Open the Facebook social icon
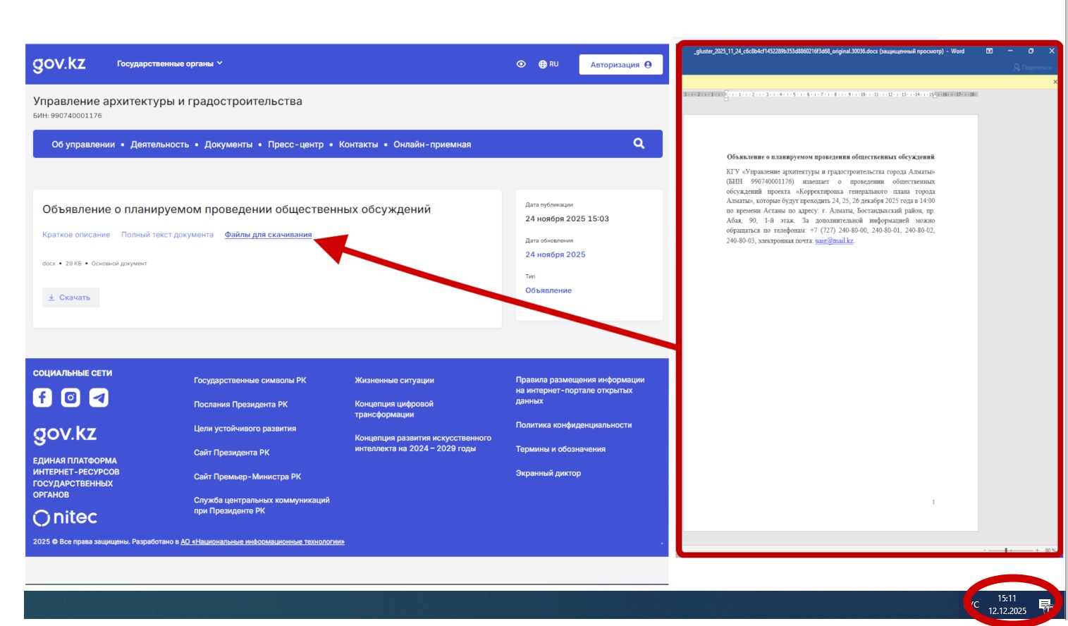Image resolution: width=1068 pixels, height=626 pixels. pyautogui.click(x=42, y=398)
